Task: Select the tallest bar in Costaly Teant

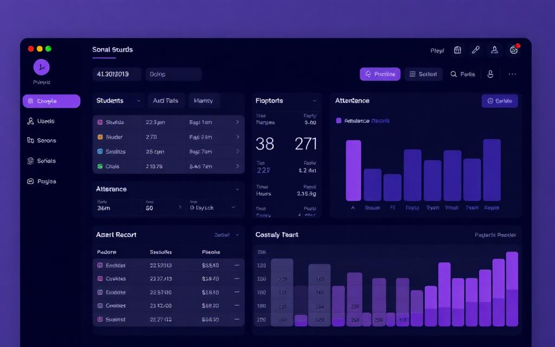Action: pos(512,289)
